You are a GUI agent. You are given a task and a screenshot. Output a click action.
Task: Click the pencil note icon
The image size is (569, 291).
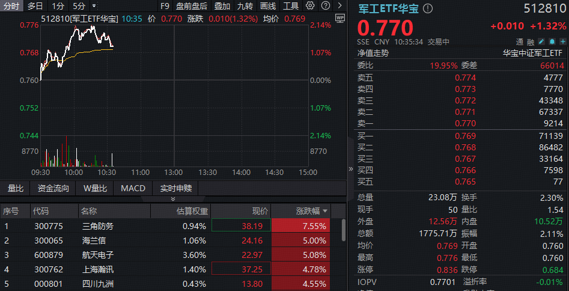tap(541, 41)
